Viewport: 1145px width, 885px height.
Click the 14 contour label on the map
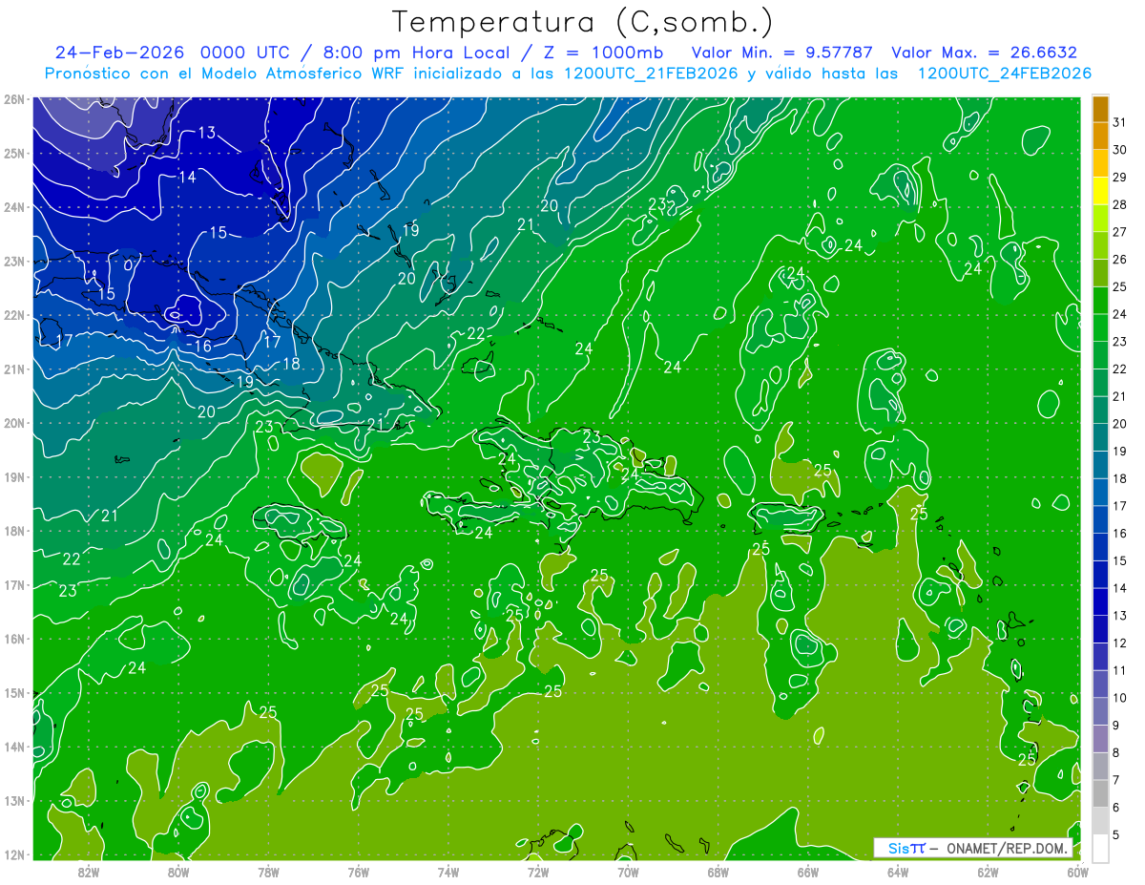coord(187,177)
